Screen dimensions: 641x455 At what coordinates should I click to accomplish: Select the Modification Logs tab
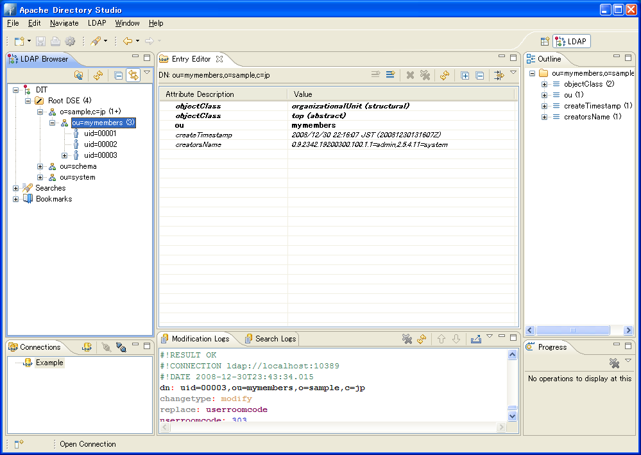pyautogui.click(x=196, y=339)
